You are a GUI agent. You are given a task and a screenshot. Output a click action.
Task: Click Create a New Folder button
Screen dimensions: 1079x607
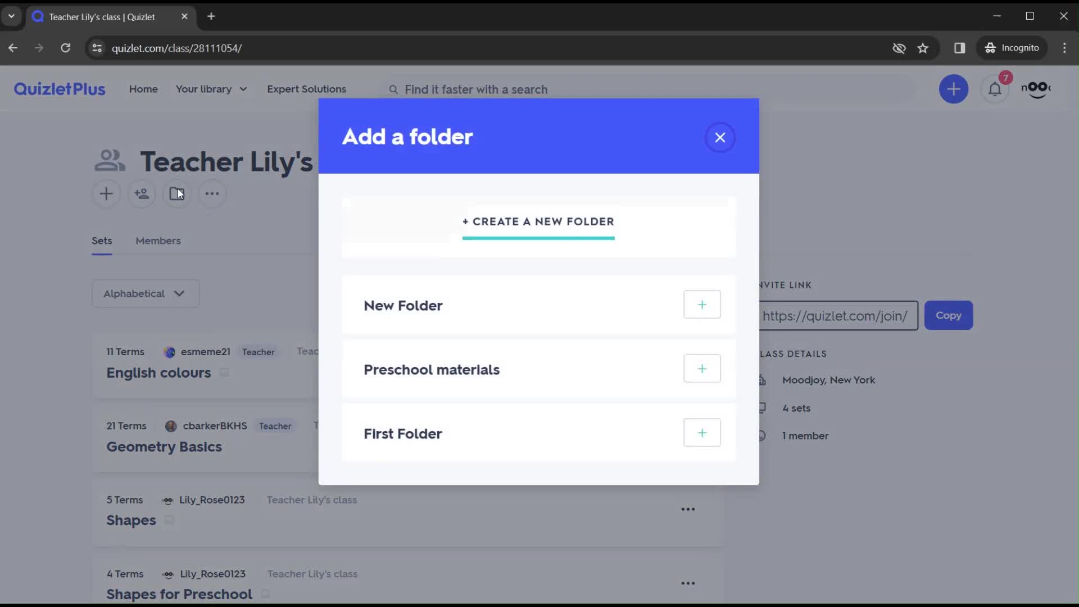click(538, 221)
